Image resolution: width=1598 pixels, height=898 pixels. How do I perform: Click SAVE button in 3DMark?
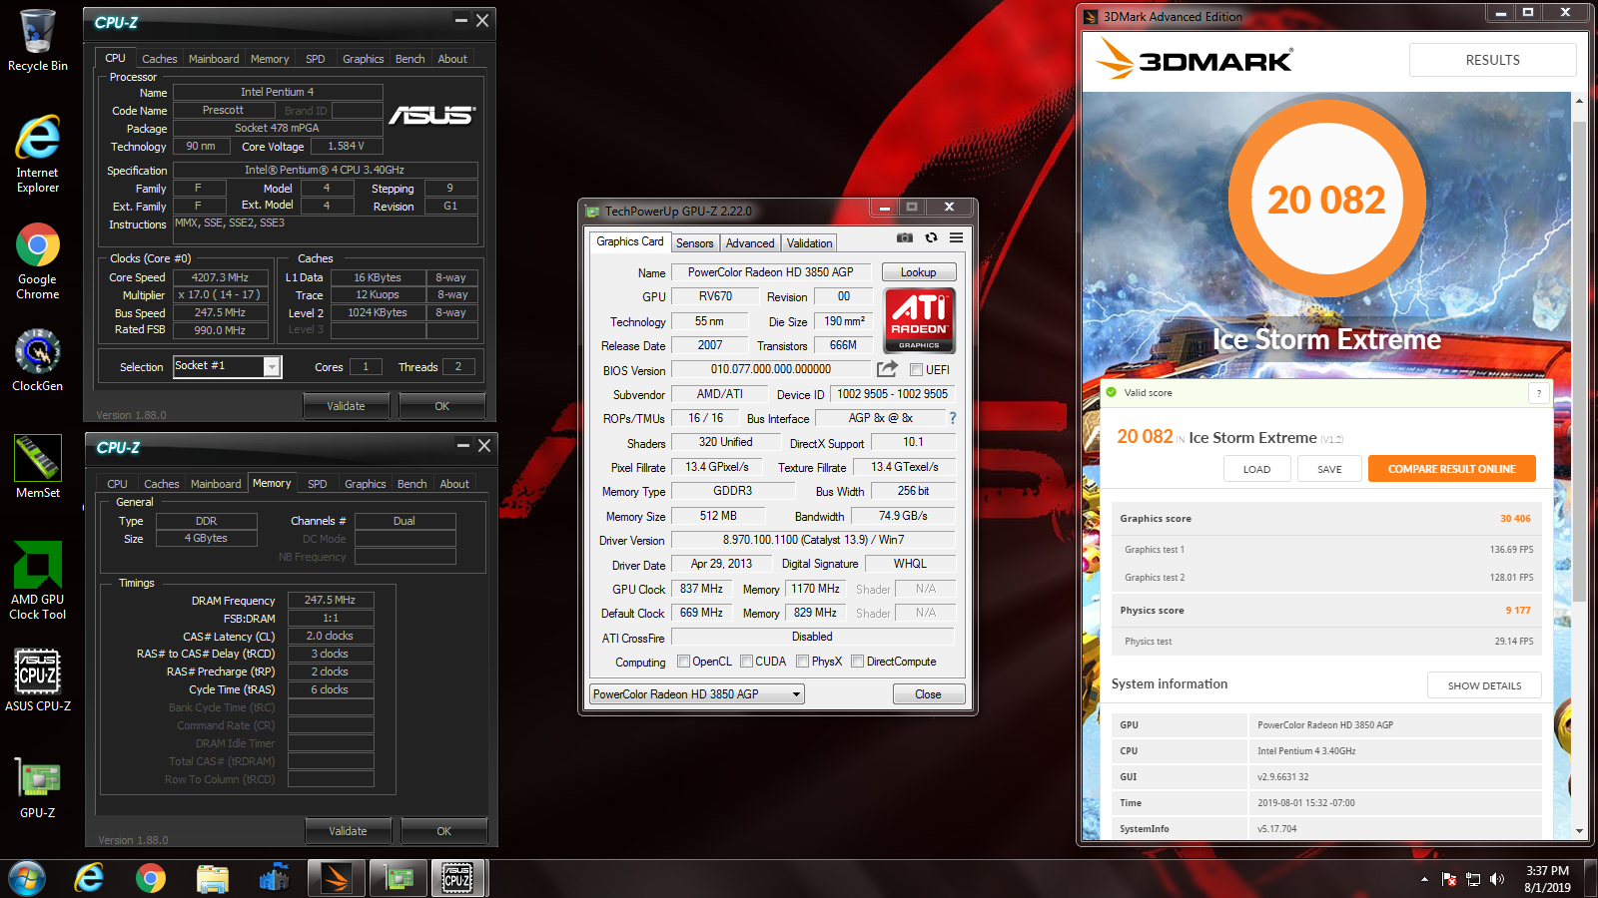[1329, 469]
